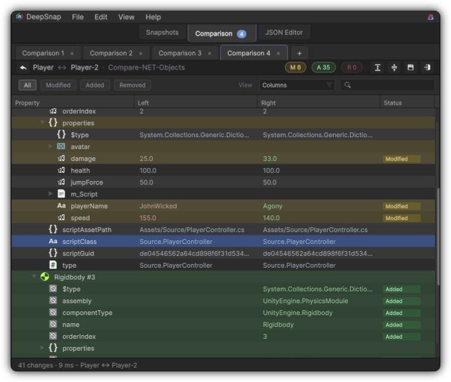Click the Compare-NET-Objects label

point(146,68)
